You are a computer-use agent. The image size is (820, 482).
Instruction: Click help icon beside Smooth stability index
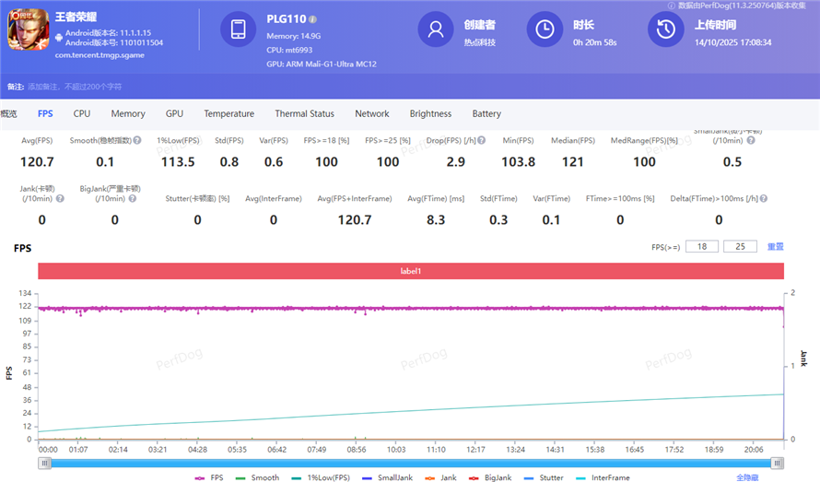137,141
